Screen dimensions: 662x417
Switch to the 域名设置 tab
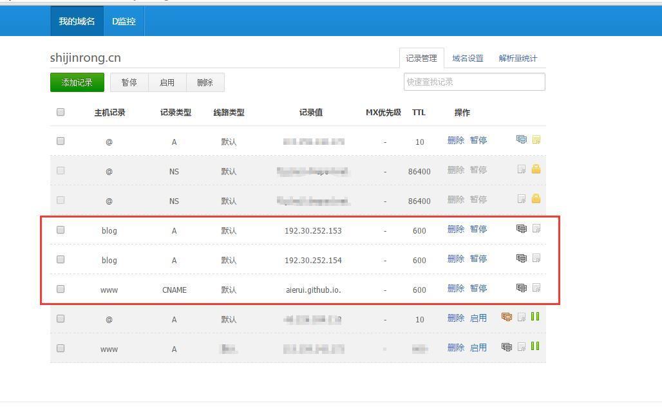tap(468, 59)
